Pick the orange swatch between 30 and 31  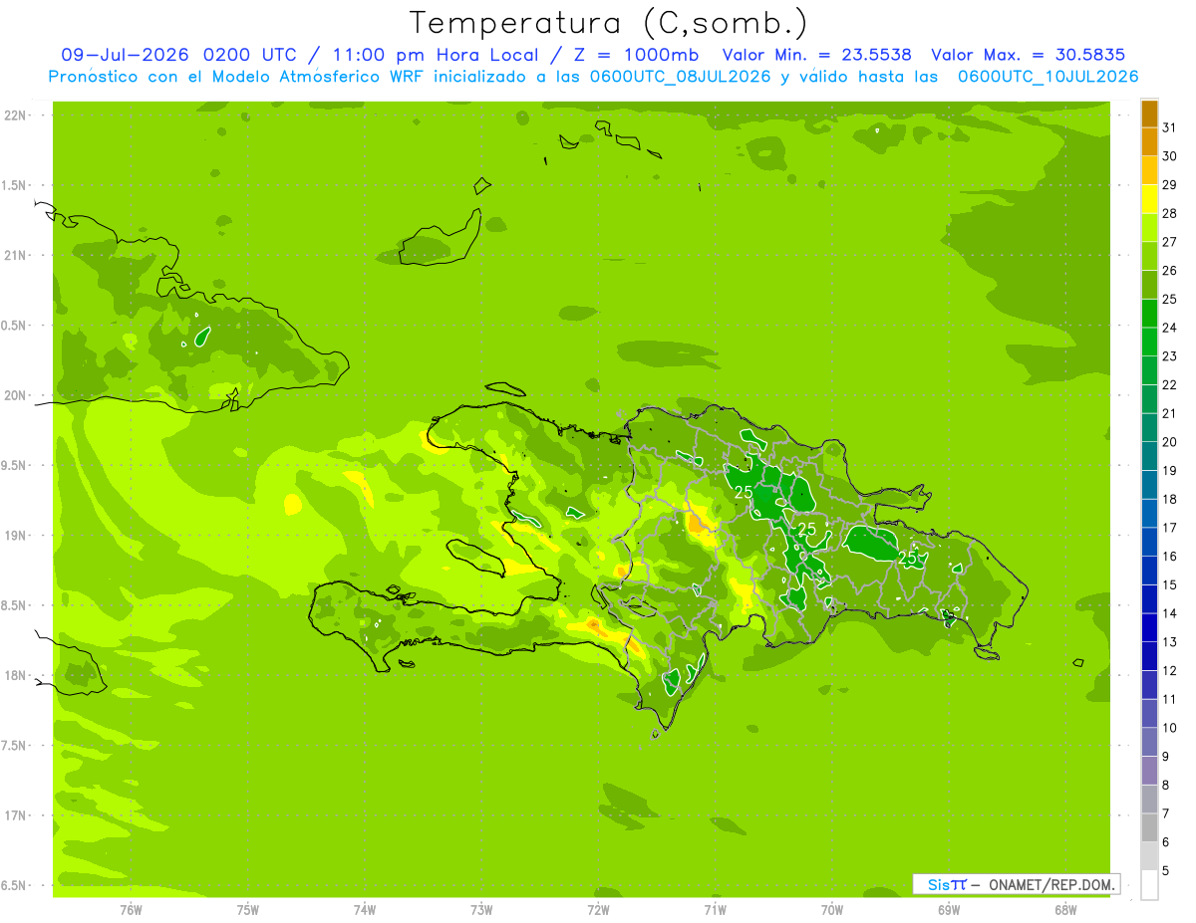point(1149,141)
